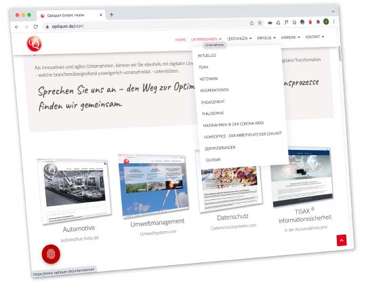Click the Datenschutz heading link
Screen dimensions: 366x284
(232, 217)
